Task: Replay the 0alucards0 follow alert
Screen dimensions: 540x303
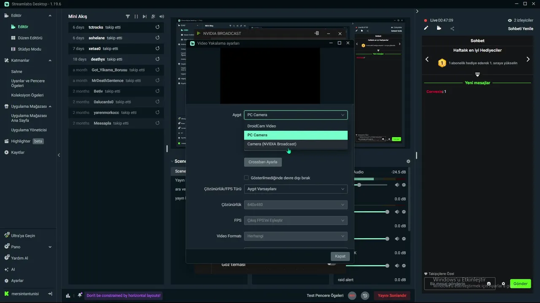Action: point(157,102)
